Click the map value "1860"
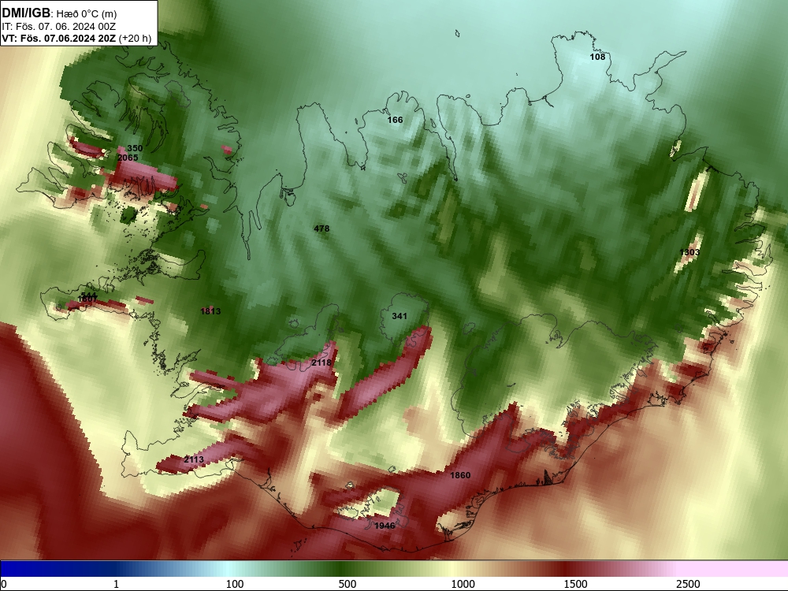The width and height of the screenshot is (788, 591). 460,475
